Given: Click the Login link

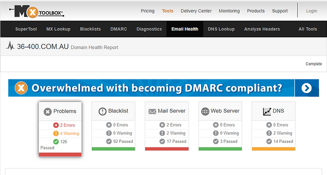Looking at the screenshot, I should tap(312, 11).
